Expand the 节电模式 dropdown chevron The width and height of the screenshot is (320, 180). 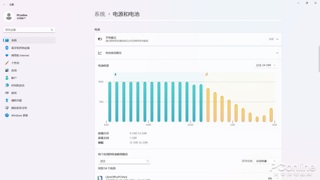[277, 39]
